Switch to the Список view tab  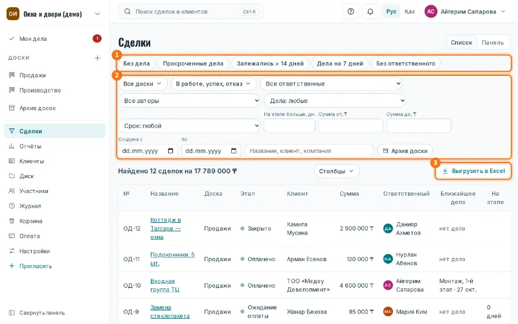[462, 42]
